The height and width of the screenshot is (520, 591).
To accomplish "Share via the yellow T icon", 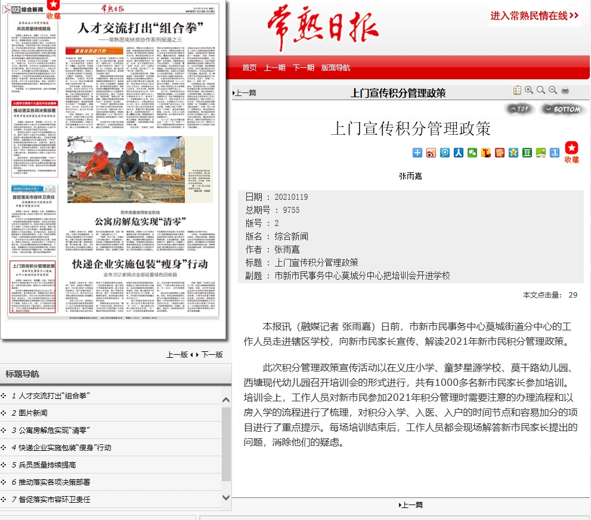I will coord(486,153).
